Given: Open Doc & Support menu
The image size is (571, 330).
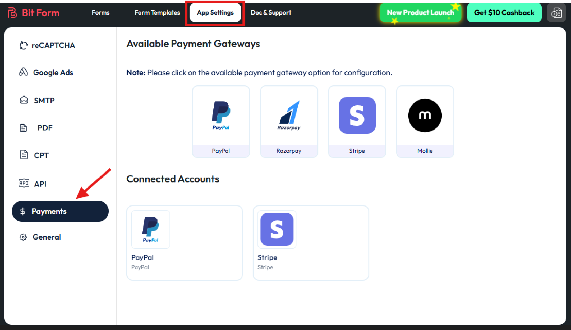Looking at the screenshot, I should [271, 12].
